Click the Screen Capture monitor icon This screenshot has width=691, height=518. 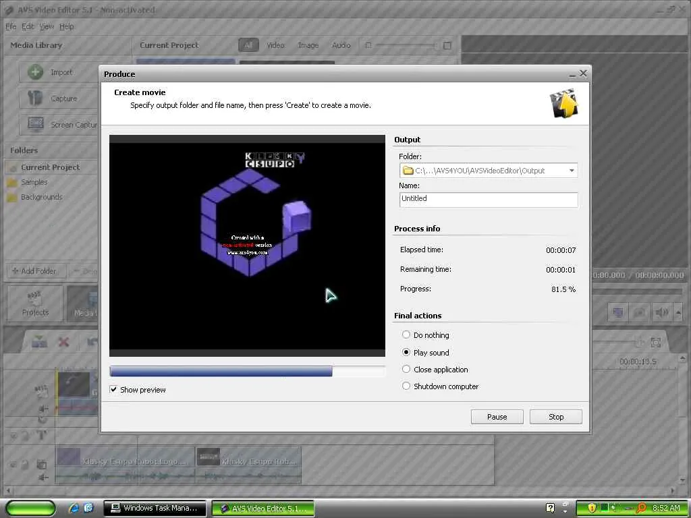(35, 125)
